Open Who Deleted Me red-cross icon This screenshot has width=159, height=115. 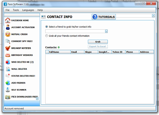(8, 62)
